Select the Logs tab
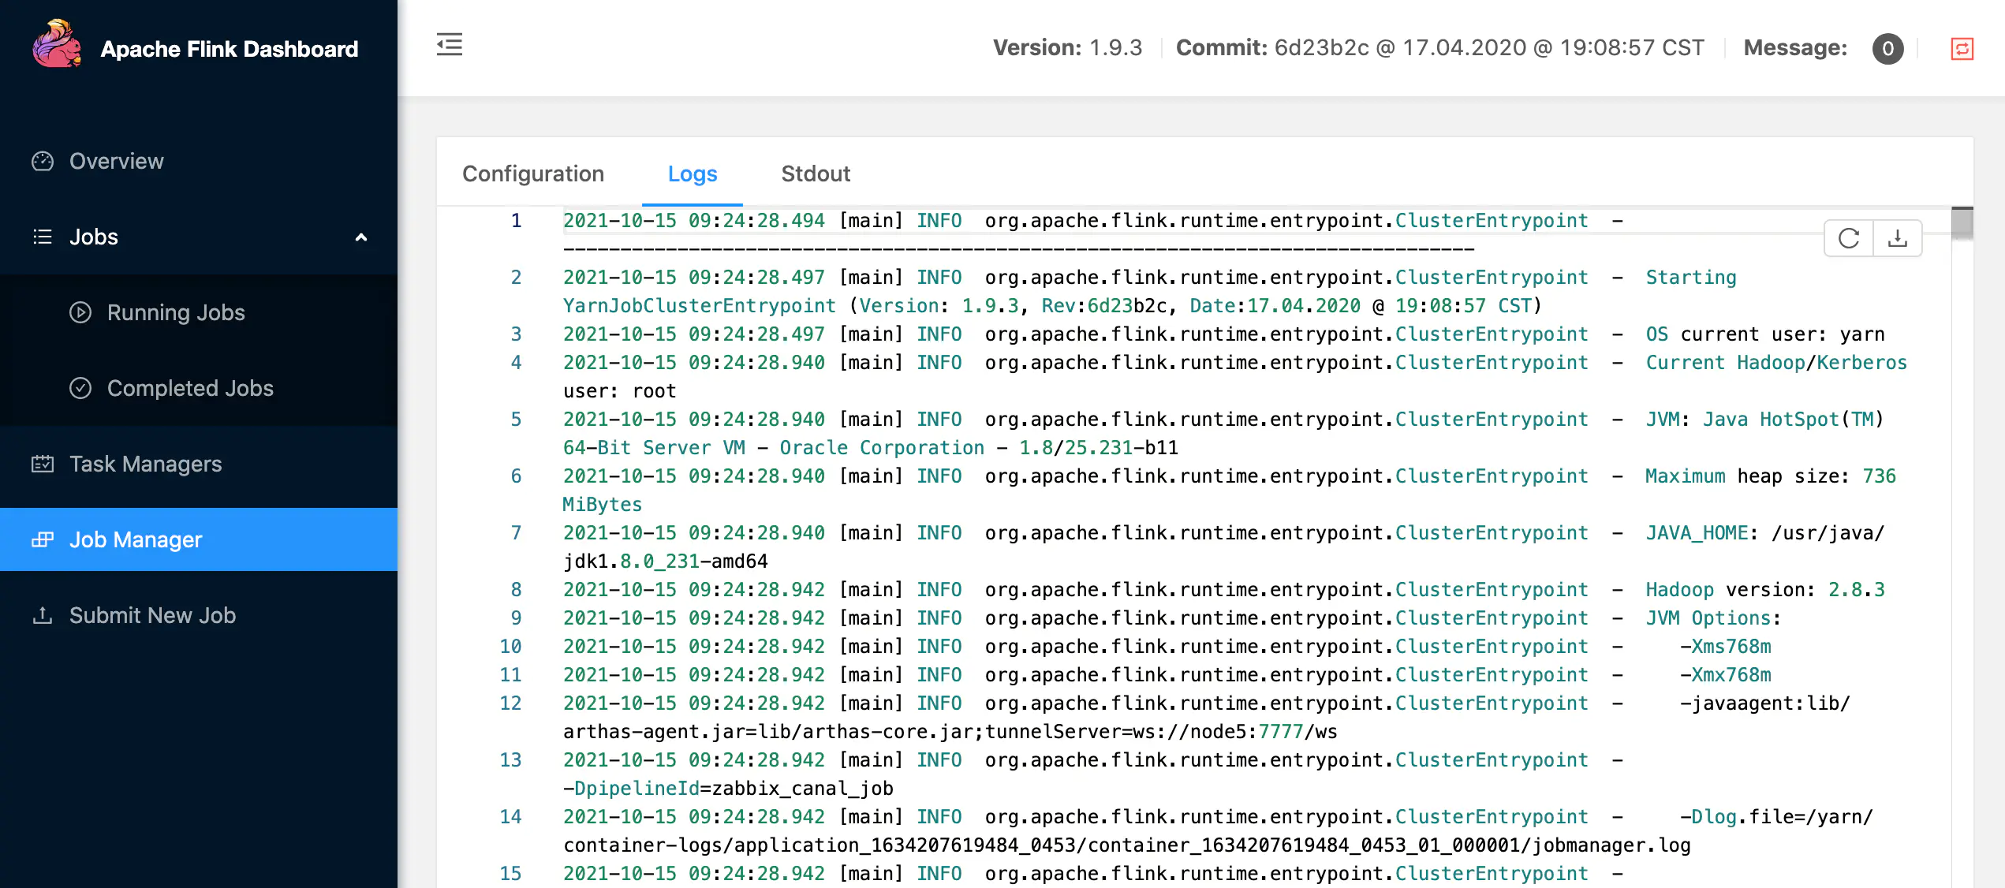The width and height of the screenshot is (2005, 888). click(693, 173)
